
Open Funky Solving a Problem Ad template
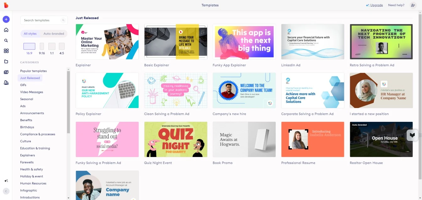(x=107, y=139)
